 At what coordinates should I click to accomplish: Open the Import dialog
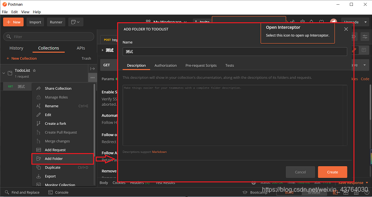point(35,22)
